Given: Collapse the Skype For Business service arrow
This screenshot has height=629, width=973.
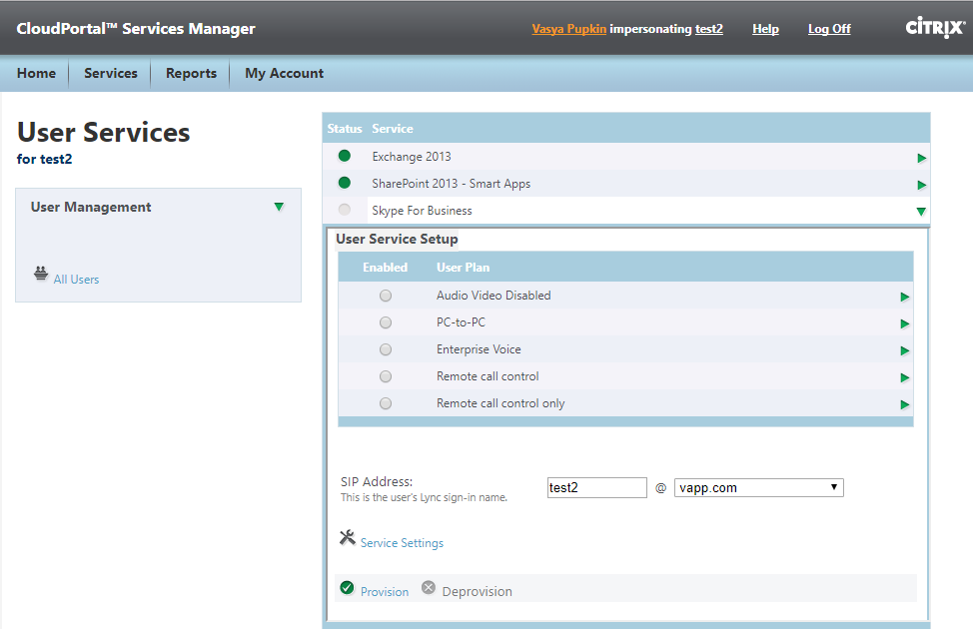Looking at the screenshot, I should pyautogui.click(x=921, y=212).
